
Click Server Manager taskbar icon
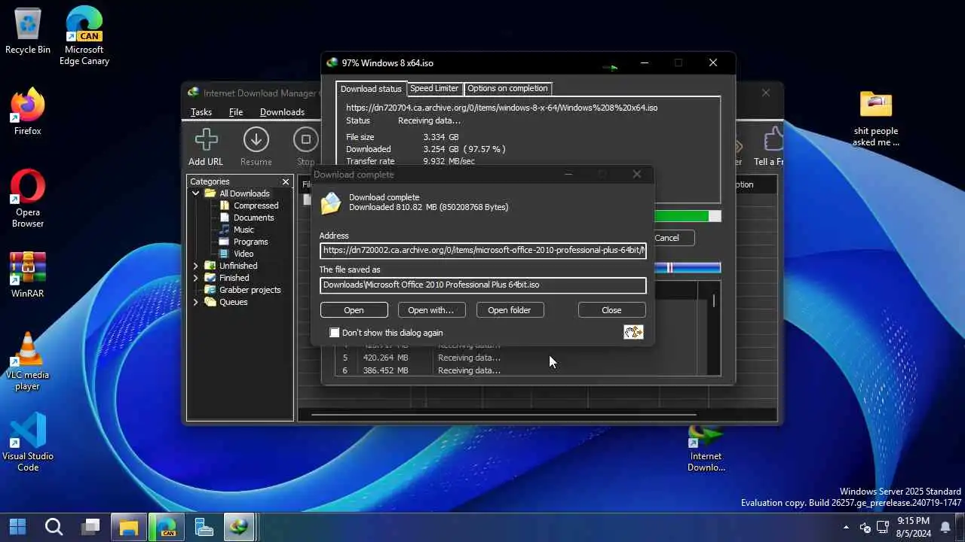[204, 526]
